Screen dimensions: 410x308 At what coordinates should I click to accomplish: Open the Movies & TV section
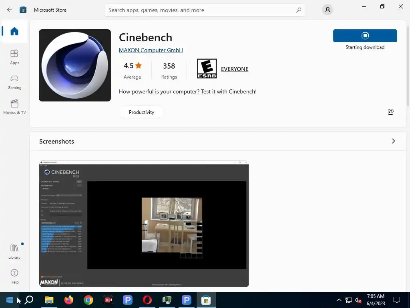(14, 107)
